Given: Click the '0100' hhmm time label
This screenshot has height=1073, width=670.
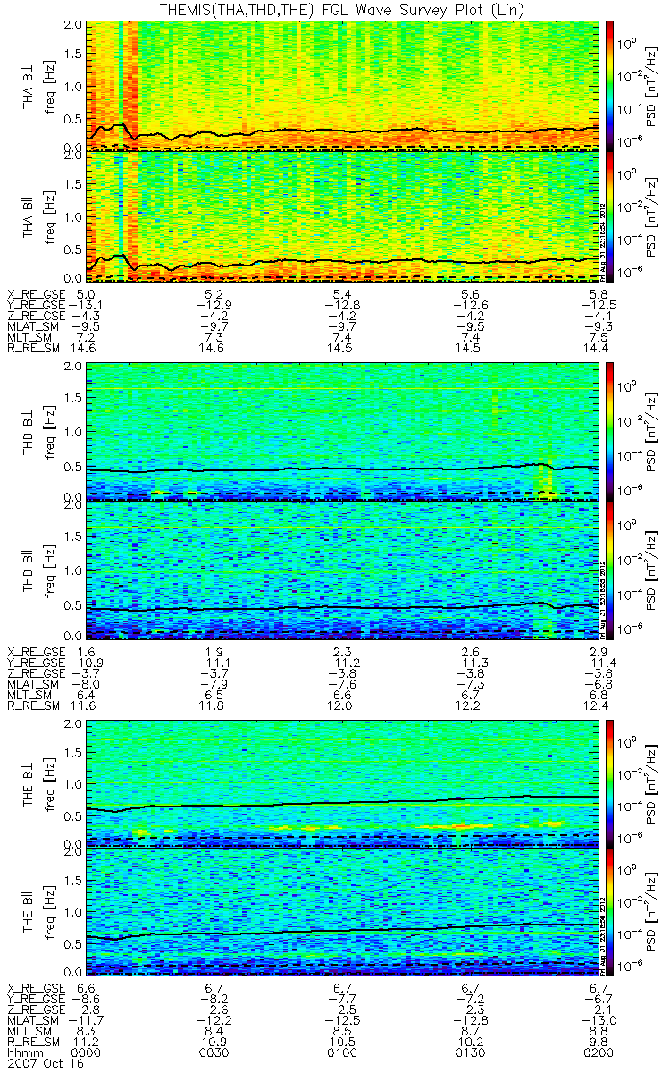Looking at the screenshot, I should (x=344, y=1053).
